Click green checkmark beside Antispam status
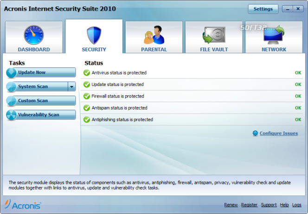This screenshot has height=214, width=308. click(x=87, y=108)
